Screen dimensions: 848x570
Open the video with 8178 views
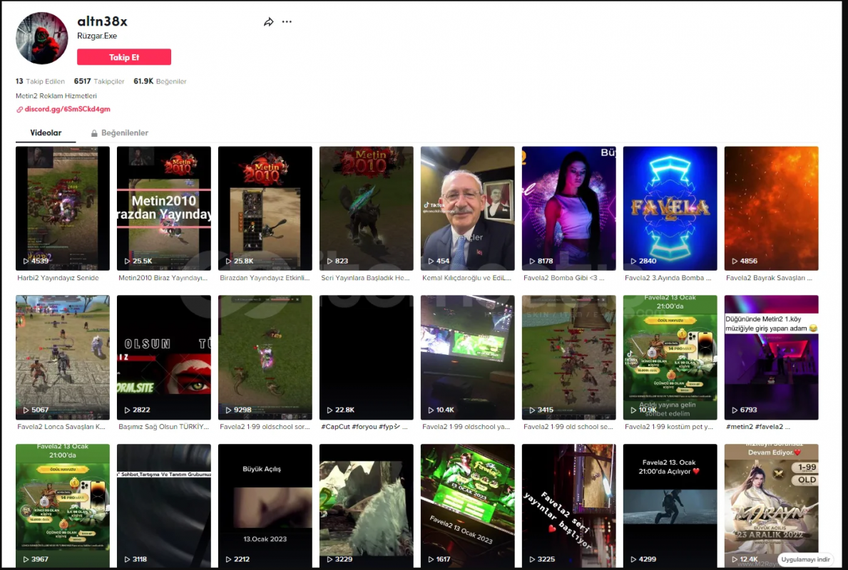coord(569,209)
